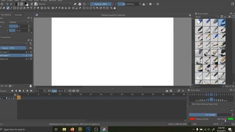Viewport: 235px width, 132px height.
Task: Toggle the Tool Options delay checkbox
Action: [7, 30]
